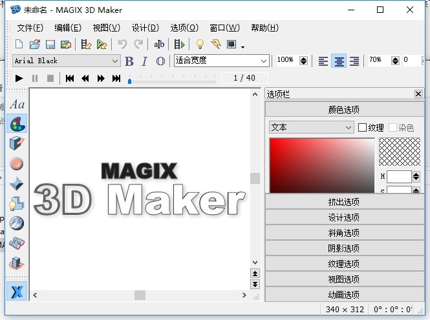Click the light bulb icon in toolbar

200,44
